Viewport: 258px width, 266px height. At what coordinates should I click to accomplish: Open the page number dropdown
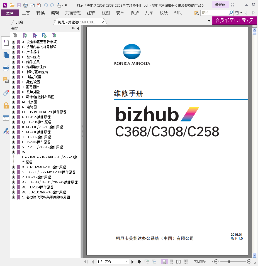[x=127, y=262]
